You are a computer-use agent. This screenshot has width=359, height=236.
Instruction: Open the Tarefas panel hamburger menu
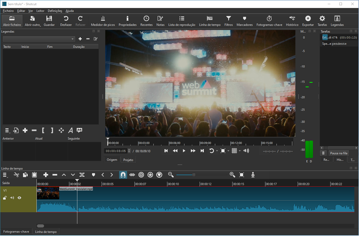tap(323, 153)
